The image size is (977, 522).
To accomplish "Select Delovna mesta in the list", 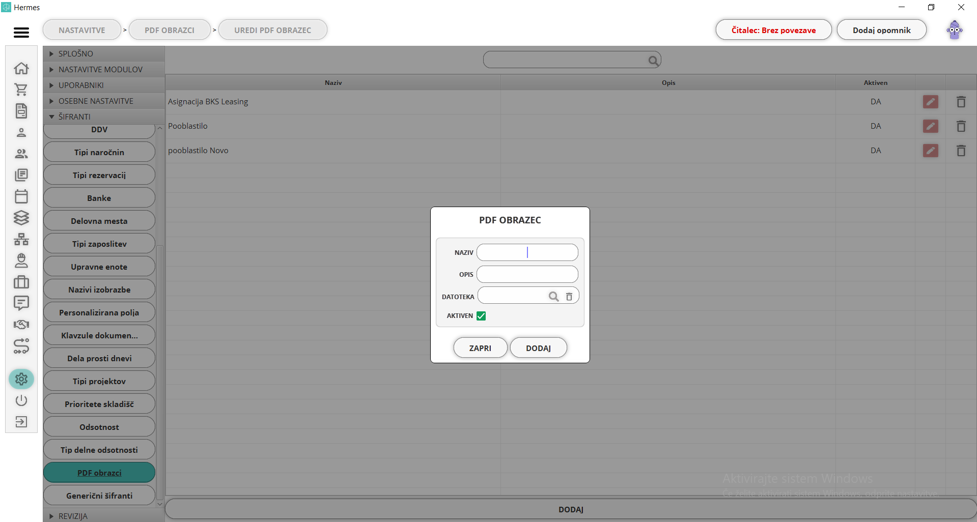I will click(99, 221).
